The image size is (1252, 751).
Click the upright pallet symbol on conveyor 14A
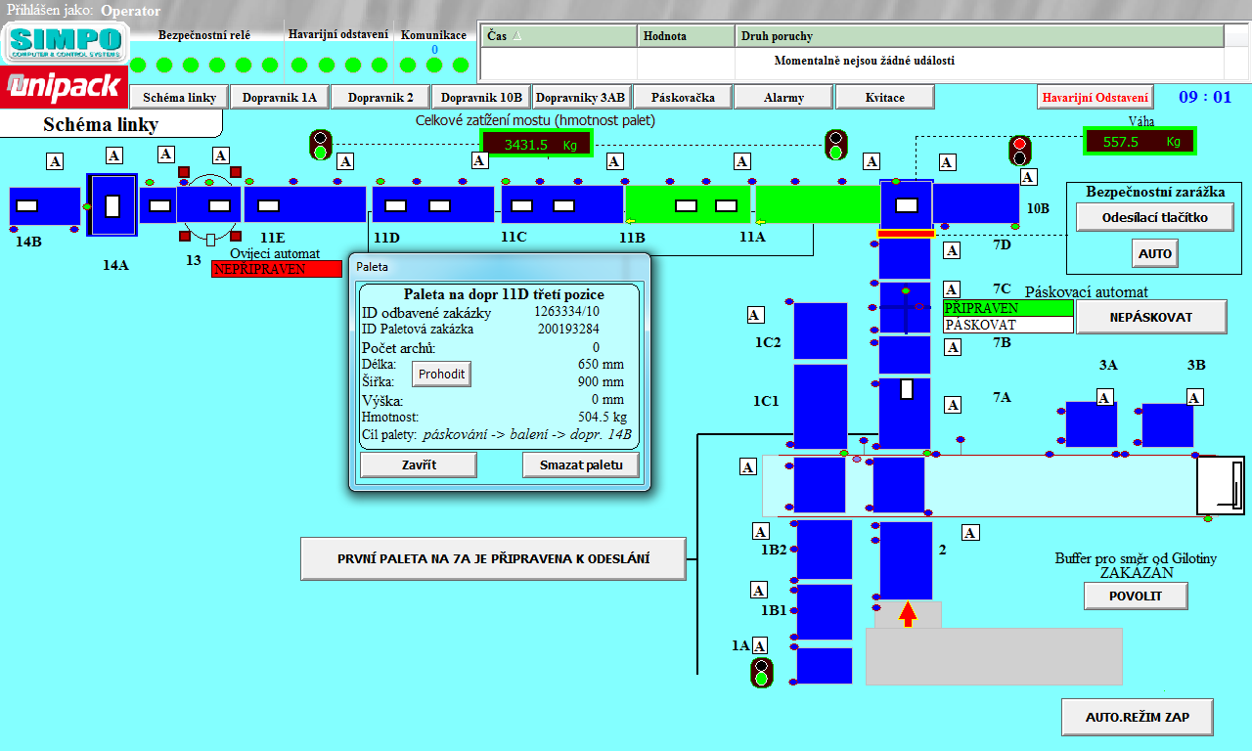(x=112, y=205)
